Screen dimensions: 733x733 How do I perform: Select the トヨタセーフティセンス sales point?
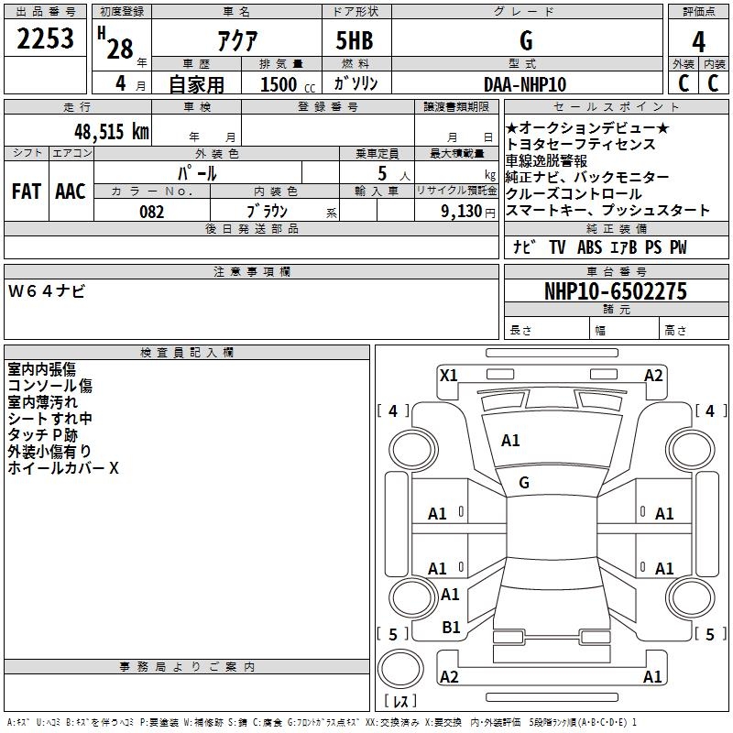click(x=580, y=144)
